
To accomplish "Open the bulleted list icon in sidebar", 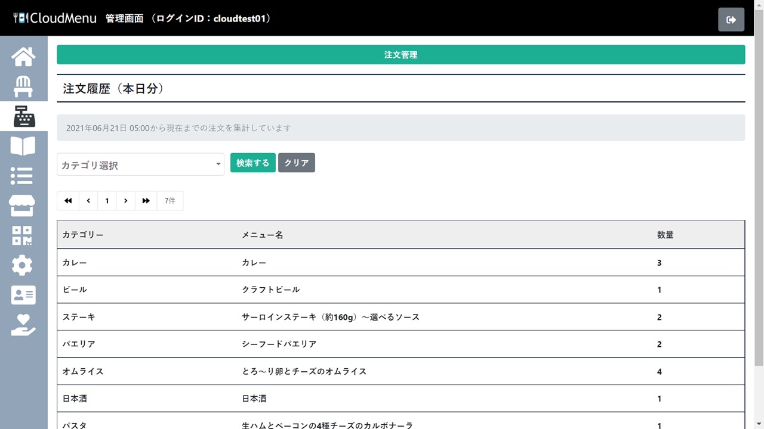I will point(22,176).
